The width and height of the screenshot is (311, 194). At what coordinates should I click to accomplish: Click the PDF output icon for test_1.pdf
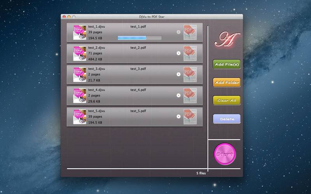click(x=190, y=32)
